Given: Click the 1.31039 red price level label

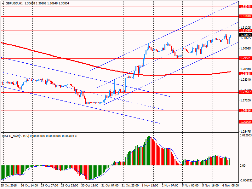Looking at the screenshot, I should pyautogui.click(x=245, y=30).
